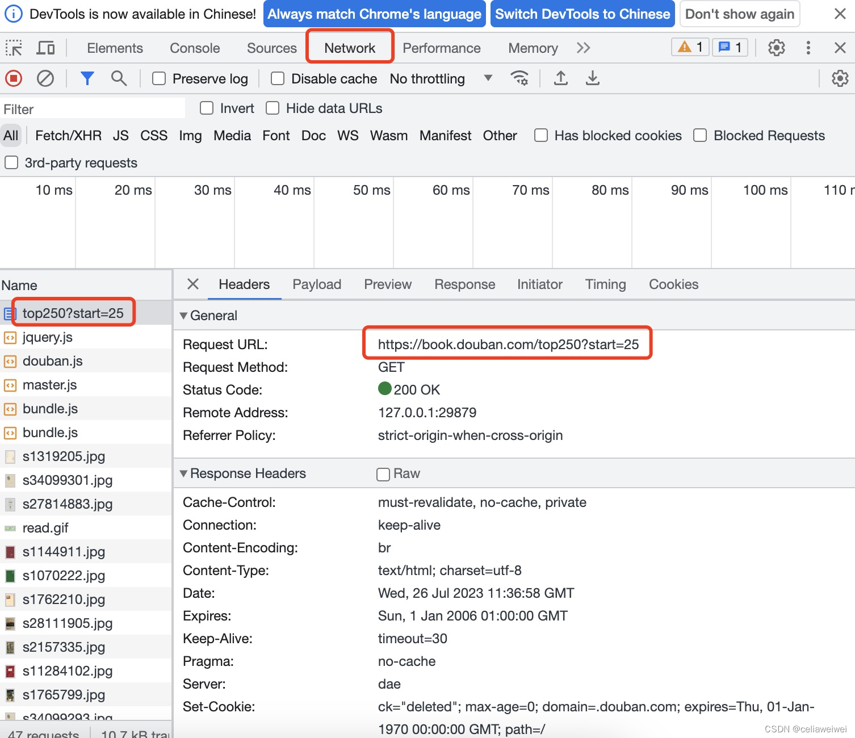Click the info icon in notification bar

tap(14, 14)
